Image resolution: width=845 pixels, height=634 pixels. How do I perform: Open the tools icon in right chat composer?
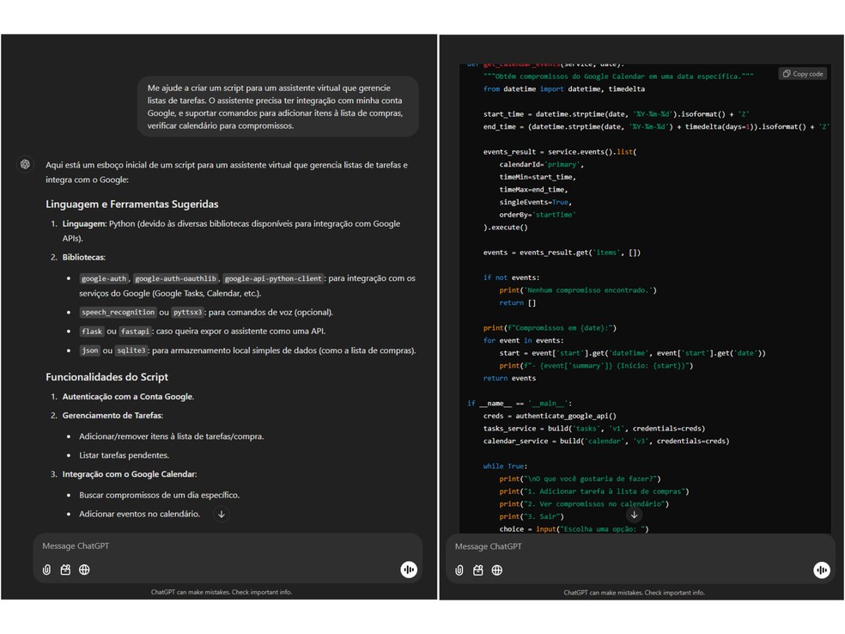pyautogui.click(x=478, y=570)
